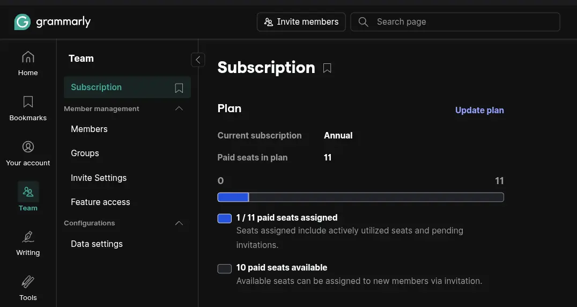This screenshot has width=577, height=307.
Task: Open the Writing section icon
Action: pyautogui.click(x=28, y=237)
